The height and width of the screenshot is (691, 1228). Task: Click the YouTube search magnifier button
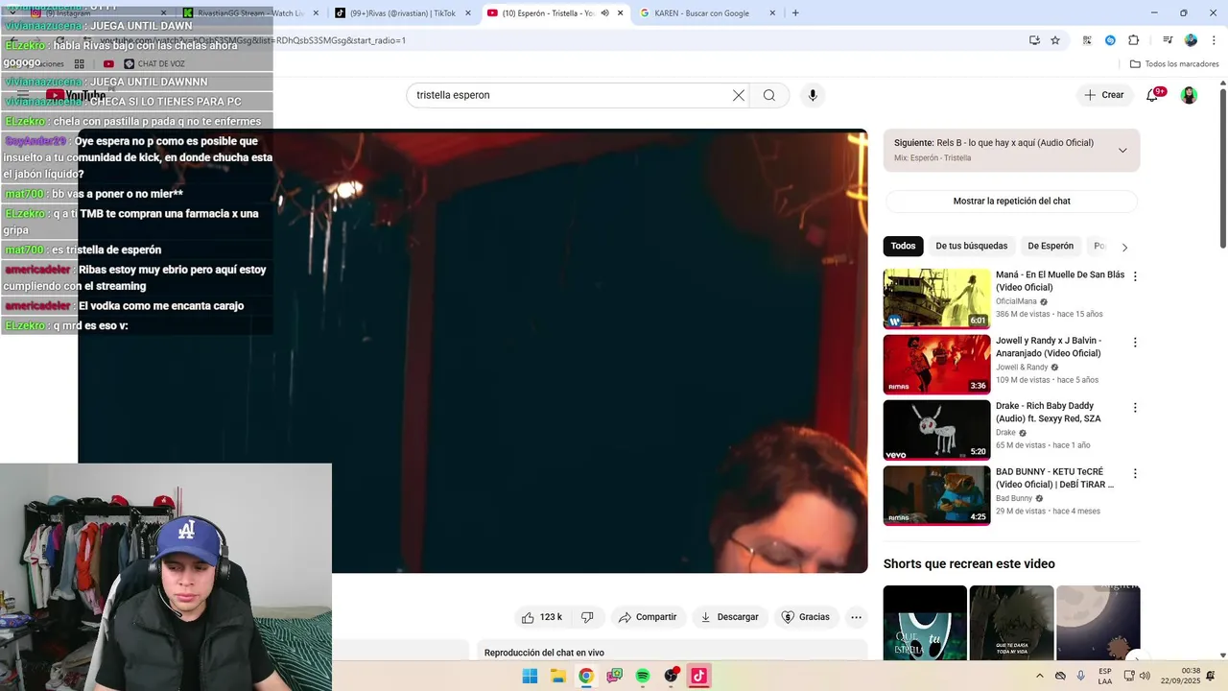(x=769, y=95)
